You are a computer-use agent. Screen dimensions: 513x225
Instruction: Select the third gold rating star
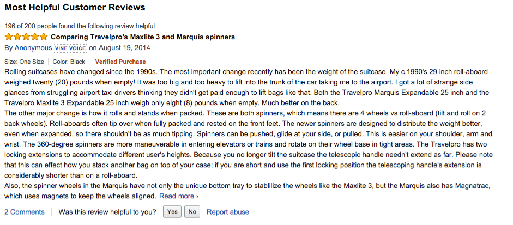pyautogui.click(x=26, y=37)
